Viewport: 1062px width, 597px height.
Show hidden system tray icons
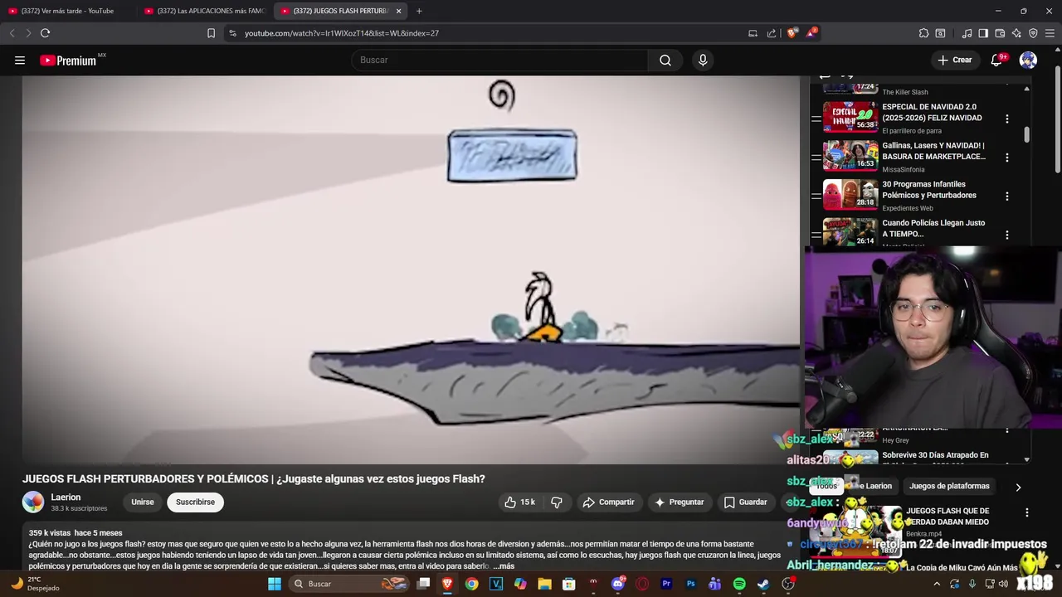pos(937,584)
